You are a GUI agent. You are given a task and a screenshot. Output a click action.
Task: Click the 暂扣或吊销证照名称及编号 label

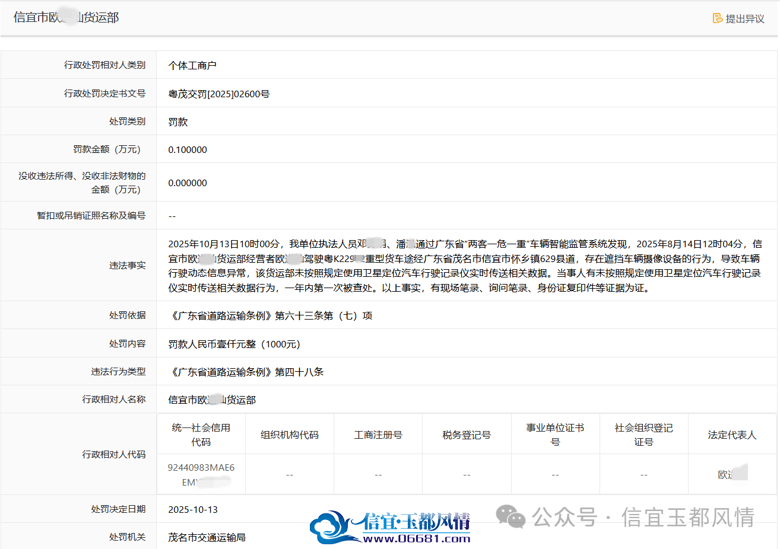91,215
